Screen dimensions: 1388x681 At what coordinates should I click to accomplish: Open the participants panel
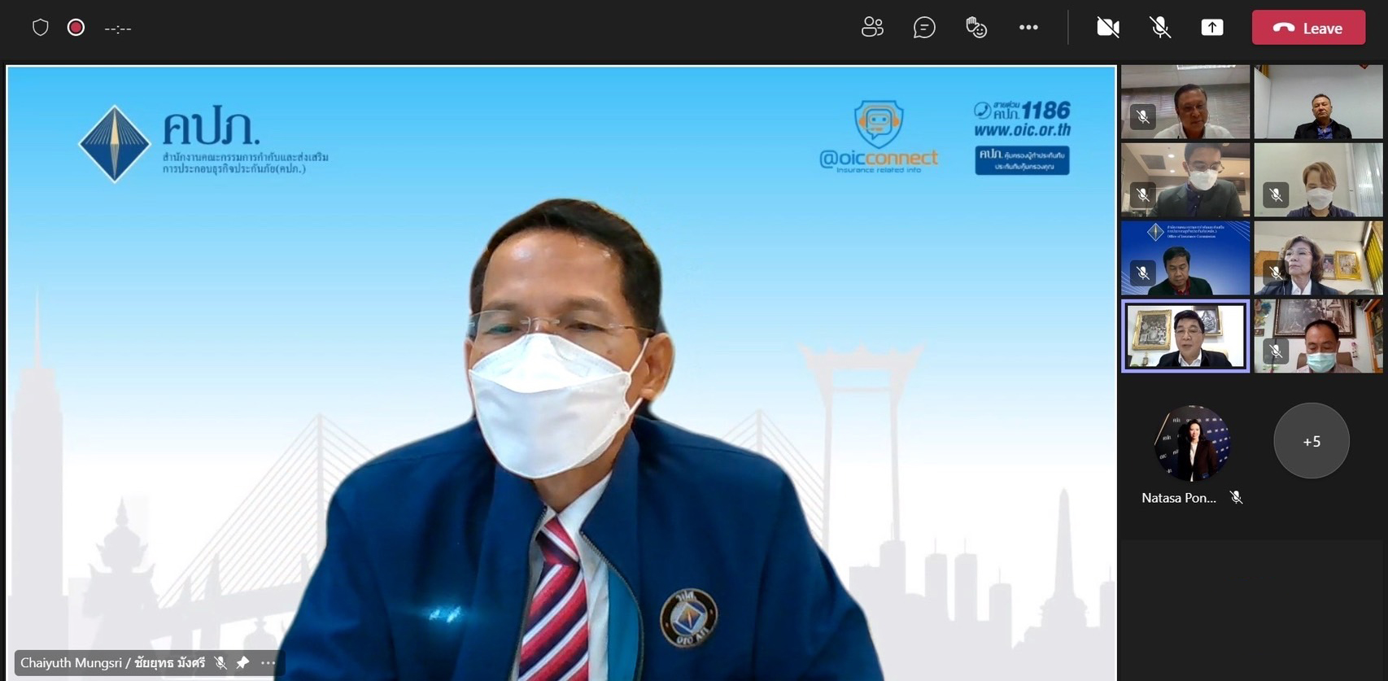point(872,28)
